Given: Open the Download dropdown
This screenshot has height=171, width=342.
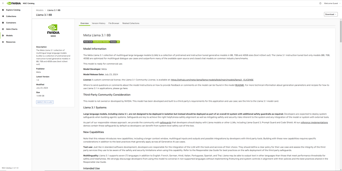Looking at the screenshot, I should [x=331, y=14].
